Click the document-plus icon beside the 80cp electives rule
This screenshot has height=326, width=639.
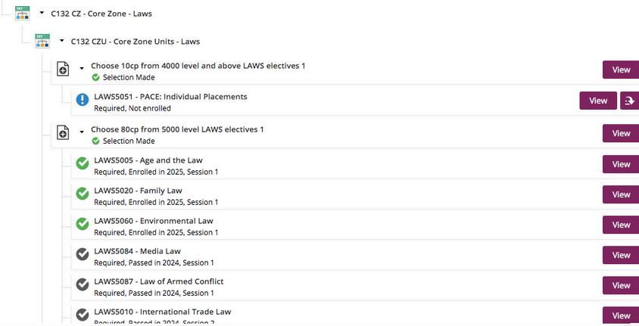63,132
